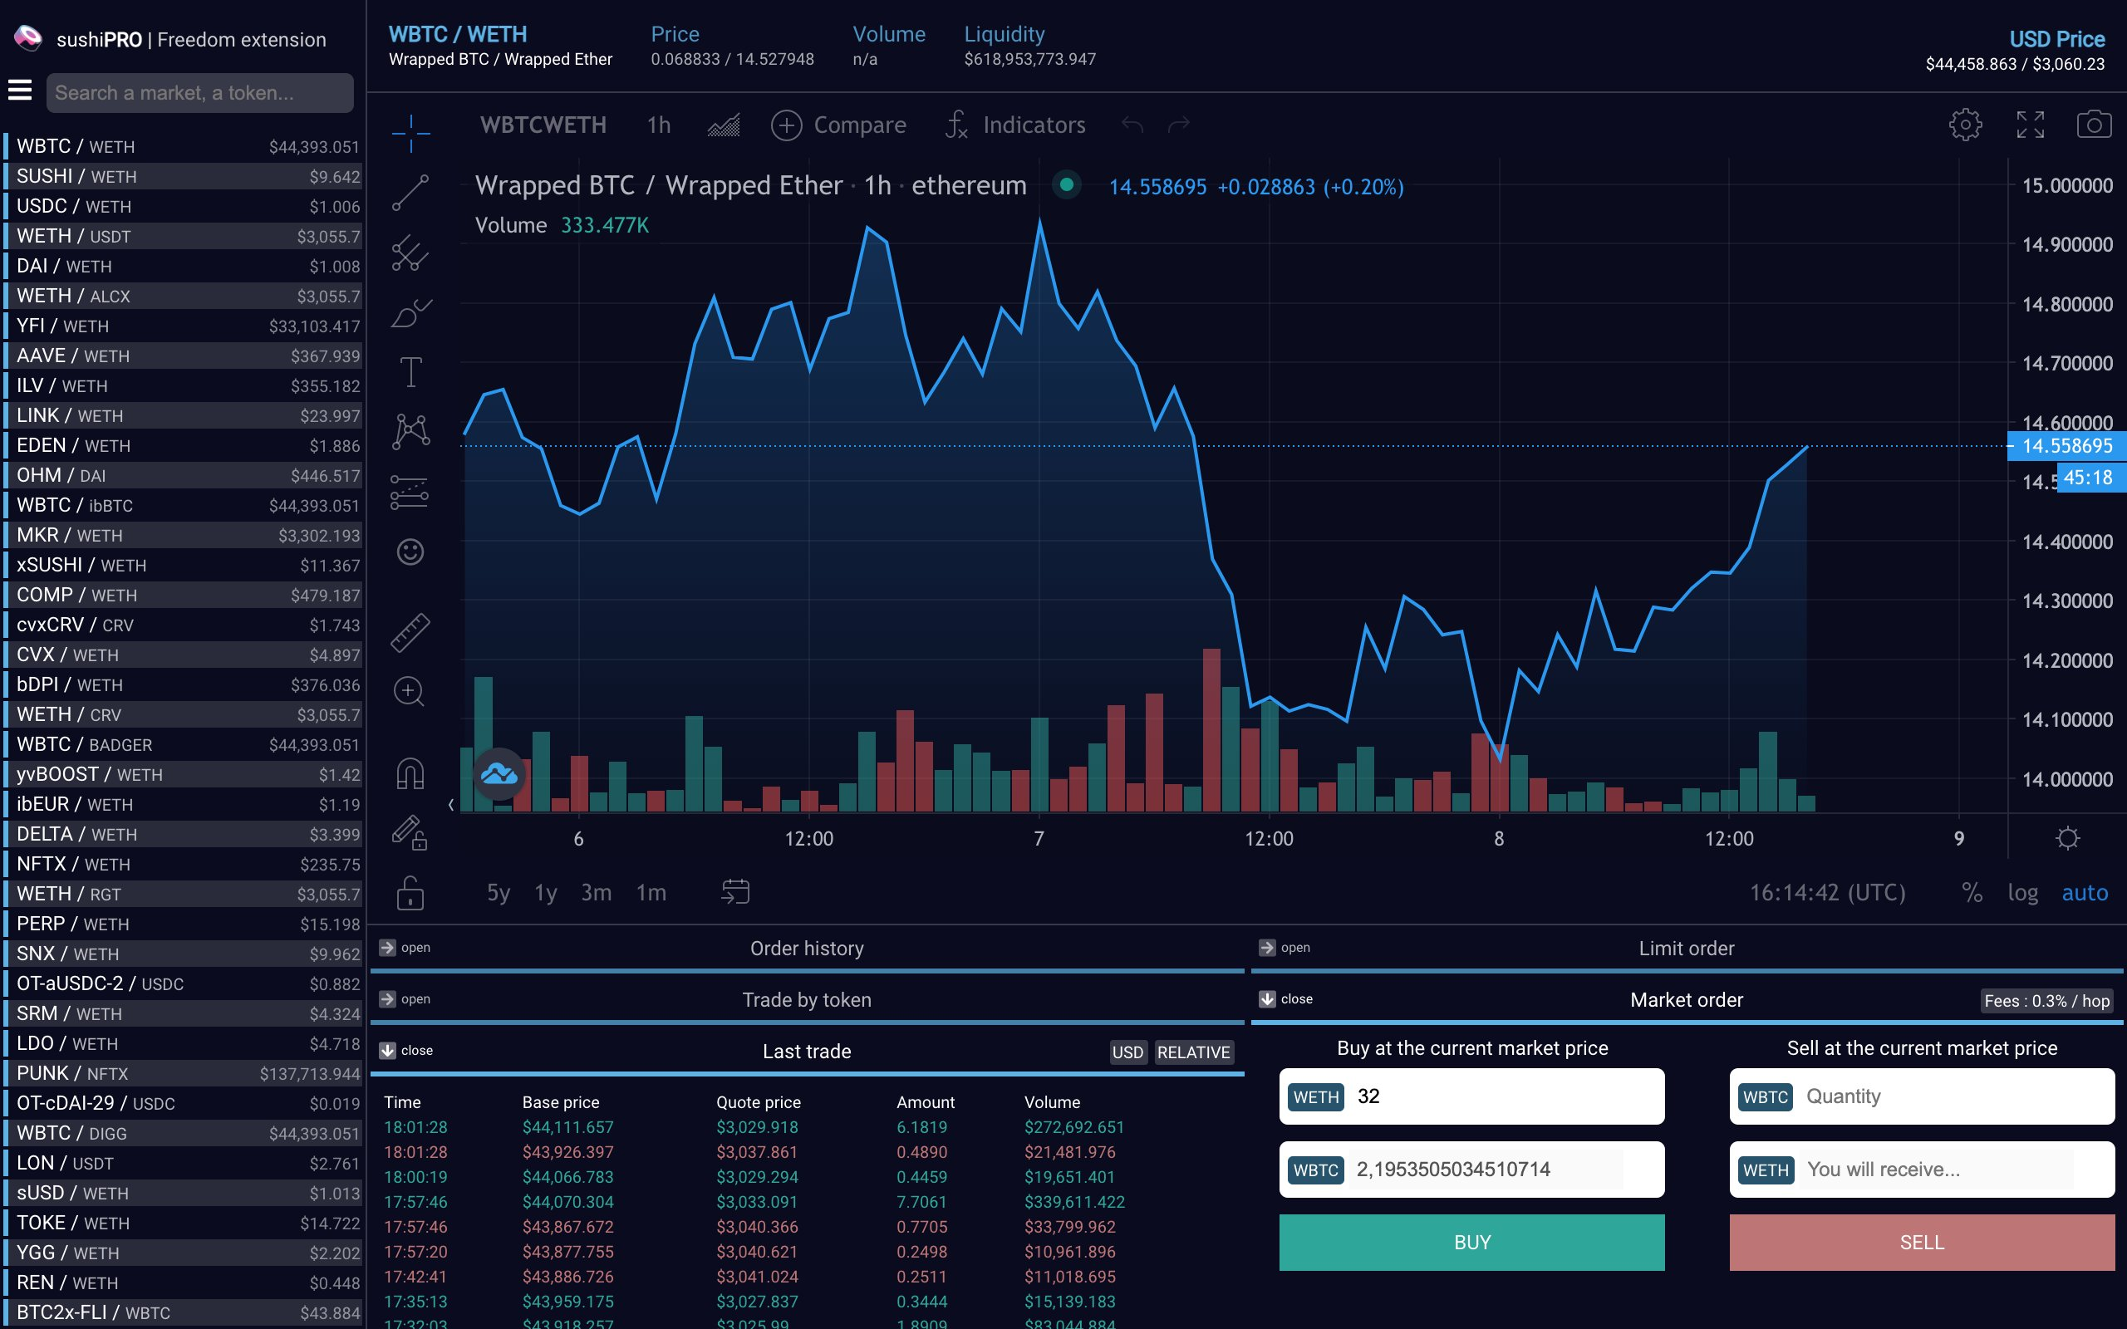
Task: Select WBTC / BADGER market
Action: (184, 743)
